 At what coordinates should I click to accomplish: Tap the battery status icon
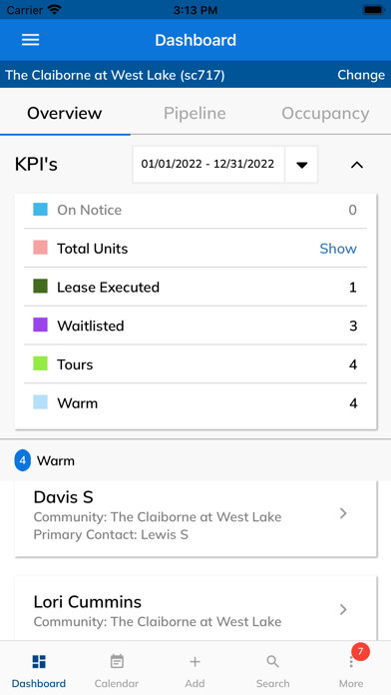373,10
